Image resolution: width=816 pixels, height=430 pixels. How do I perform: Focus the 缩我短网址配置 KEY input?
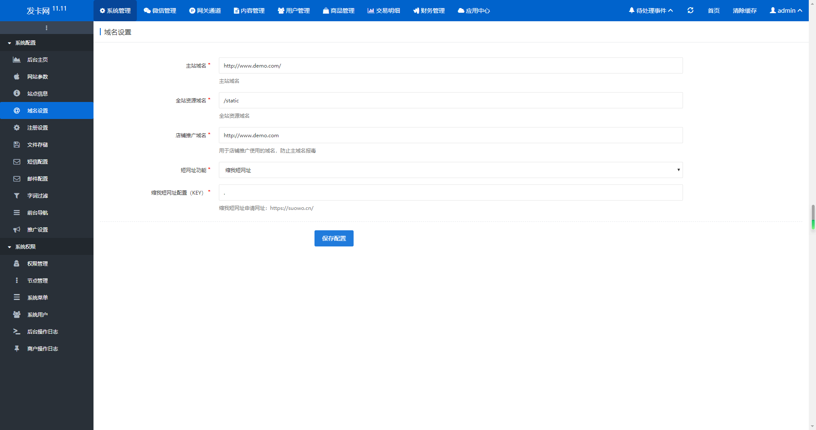pos(450,192)
